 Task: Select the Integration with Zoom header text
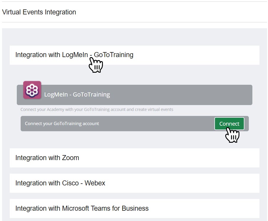click(x=47, y=158)
